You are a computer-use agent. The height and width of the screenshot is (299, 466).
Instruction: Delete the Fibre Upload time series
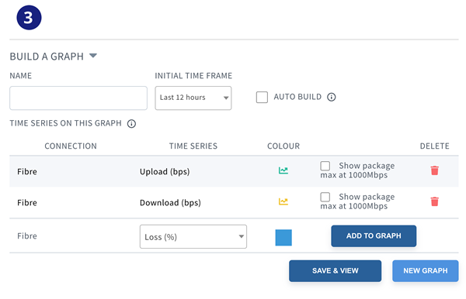(x=434, y=170)
